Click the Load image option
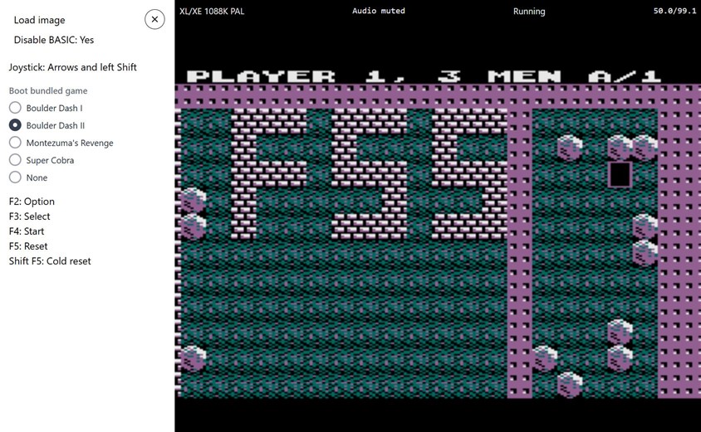The image size is (701, 432). [x=39, y=20]
